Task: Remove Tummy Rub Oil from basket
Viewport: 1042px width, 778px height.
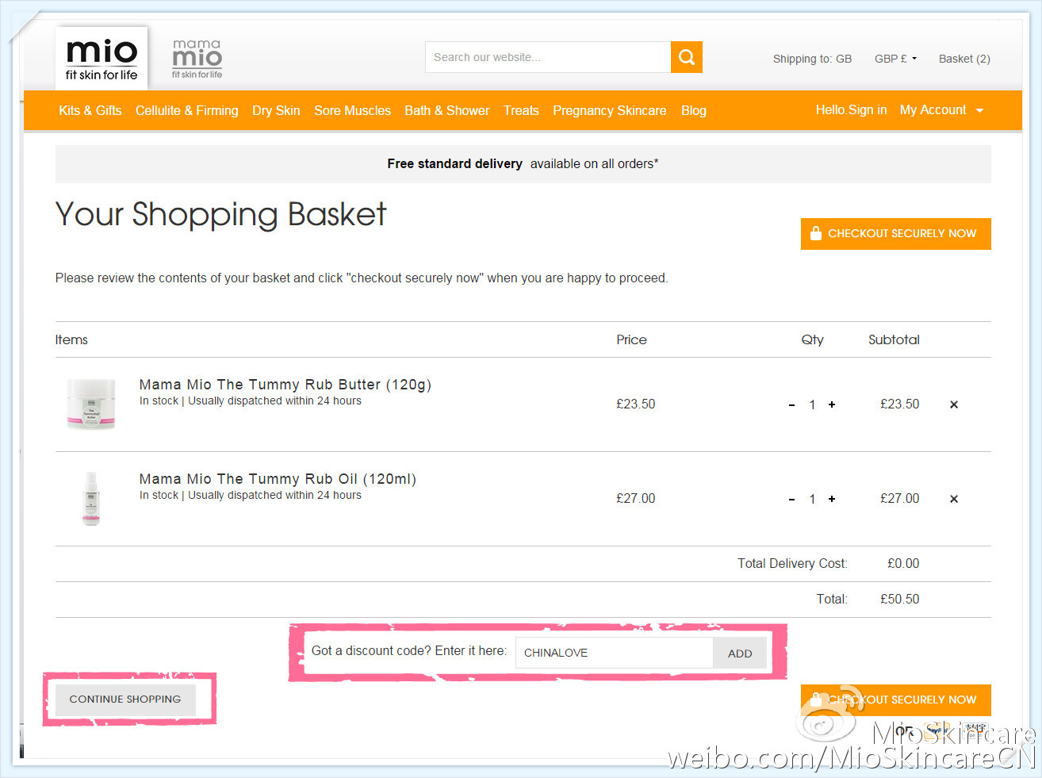Action: pos(954,499)
